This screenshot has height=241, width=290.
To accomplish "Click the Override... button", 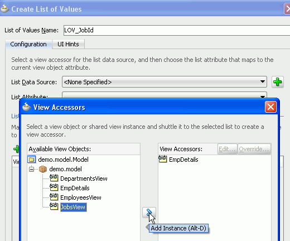I will click(x=254, y=149).
